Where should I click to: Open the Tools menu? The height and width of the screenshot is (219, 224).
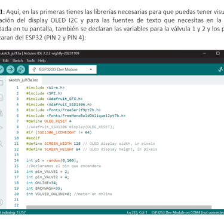[30, 60]
